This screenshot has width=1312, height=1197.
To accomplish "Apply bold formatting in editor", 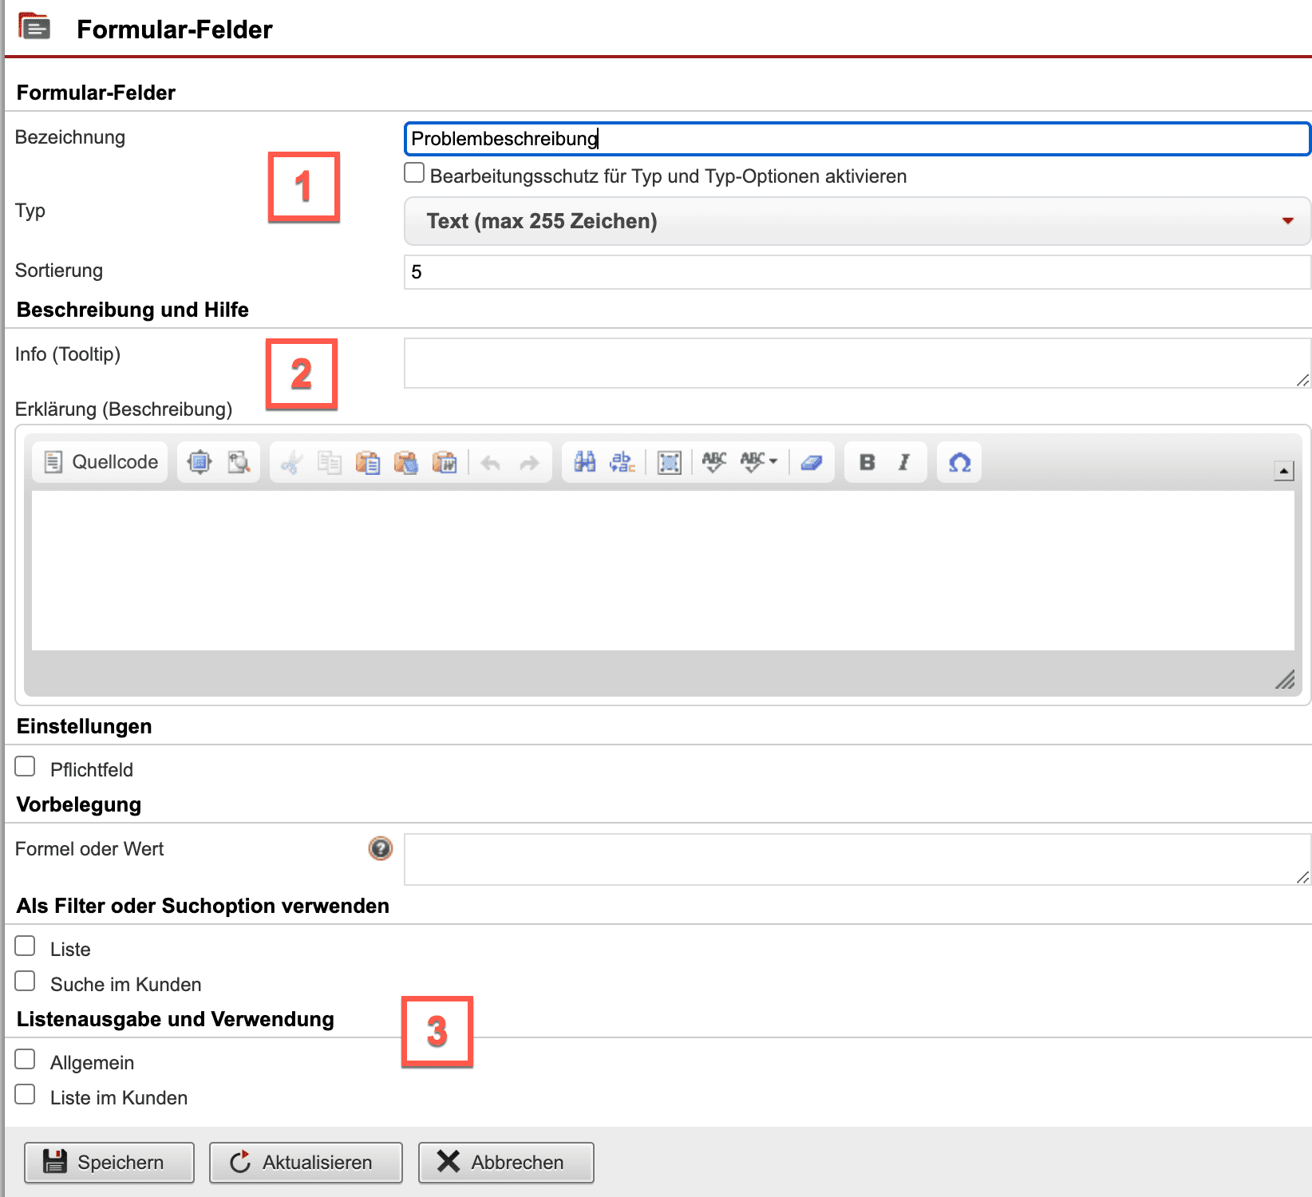I will (867, 462).
